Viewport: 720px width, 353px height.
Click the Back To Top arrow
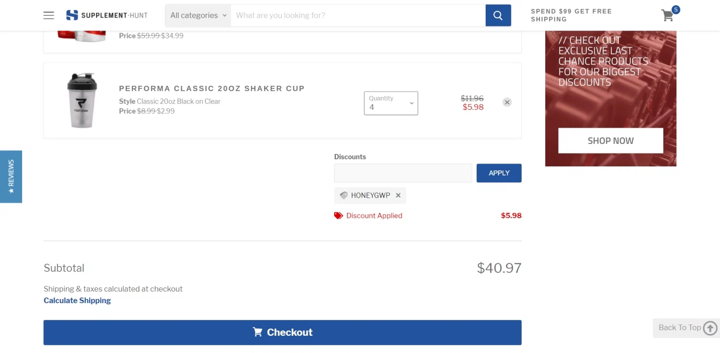coord(710,328)
